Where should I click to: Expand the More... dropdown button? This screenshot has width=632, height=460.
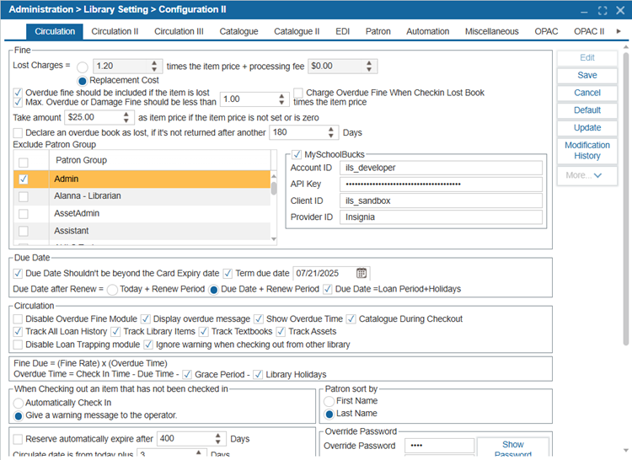click(x=587, y=175)
